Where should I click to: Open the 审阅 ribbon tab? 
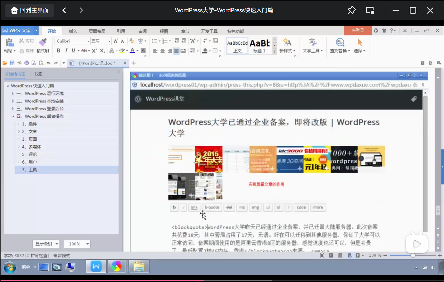pyautogui.click(x=142, y=31)
